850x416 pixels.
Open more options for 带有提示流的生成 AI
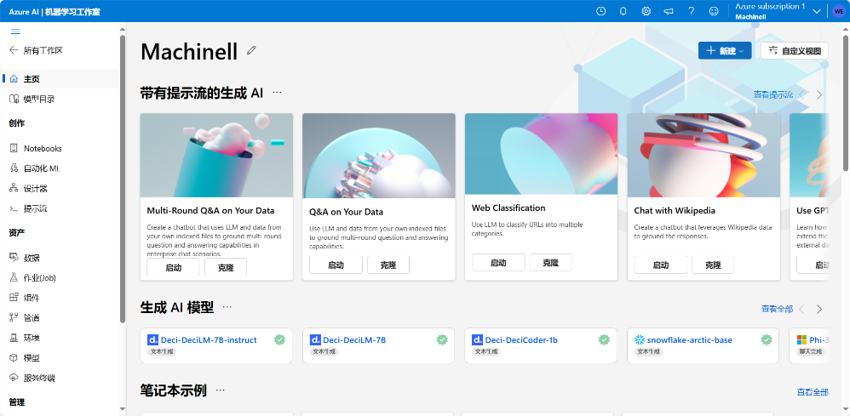277,93
